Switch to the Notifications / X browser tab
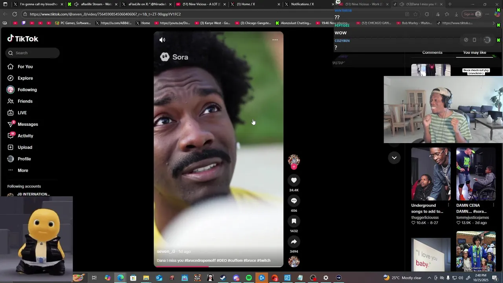 (x=309, y=4)
